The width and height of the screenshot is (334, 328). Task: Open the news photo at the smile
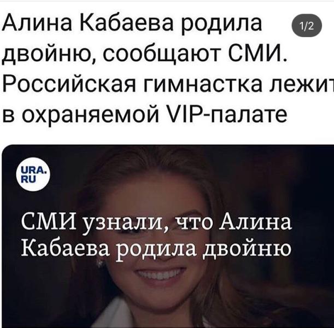click(x=160, y=275)
